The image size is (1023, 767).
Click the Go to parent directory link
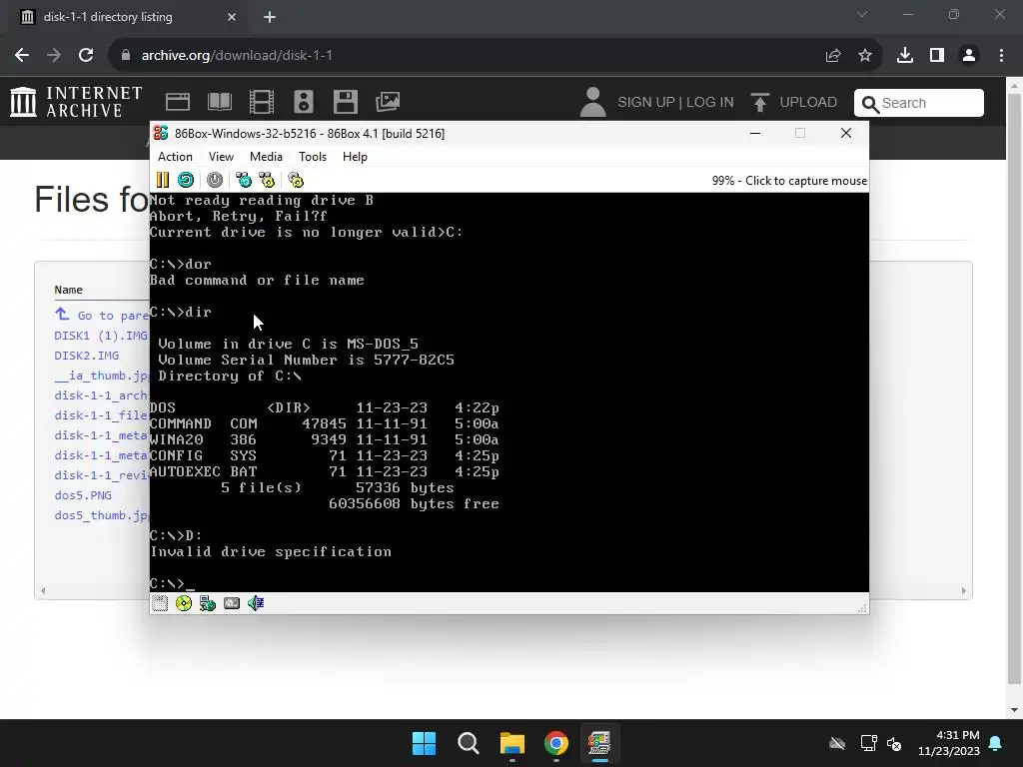point(102,316)
